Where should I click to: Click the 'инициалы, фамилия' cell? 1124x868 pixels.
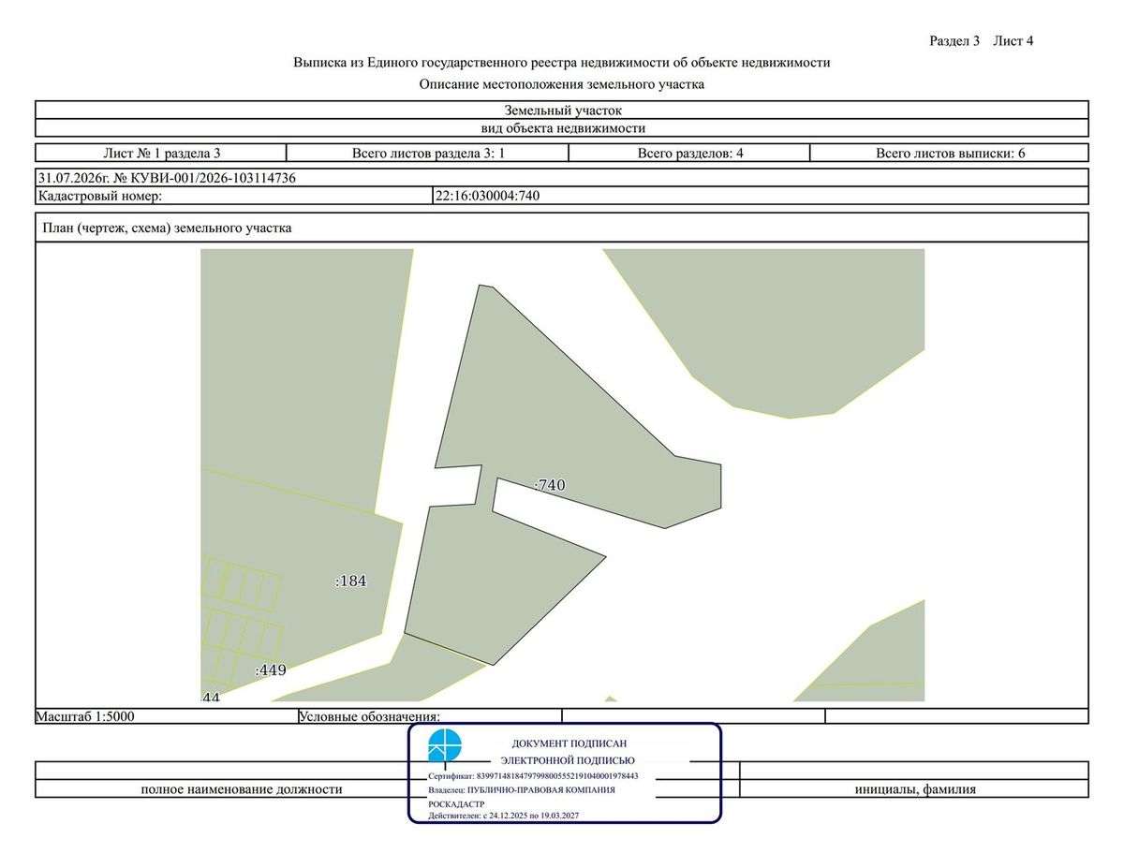(915, 789)
